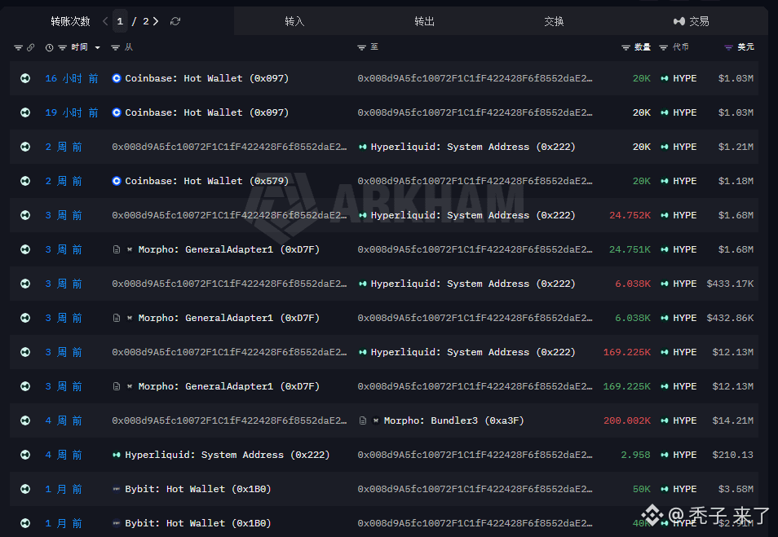Open Coinbase: Hot Wallet (0x097) in first row
The image size is (778, 537).
tap(207, 78)
